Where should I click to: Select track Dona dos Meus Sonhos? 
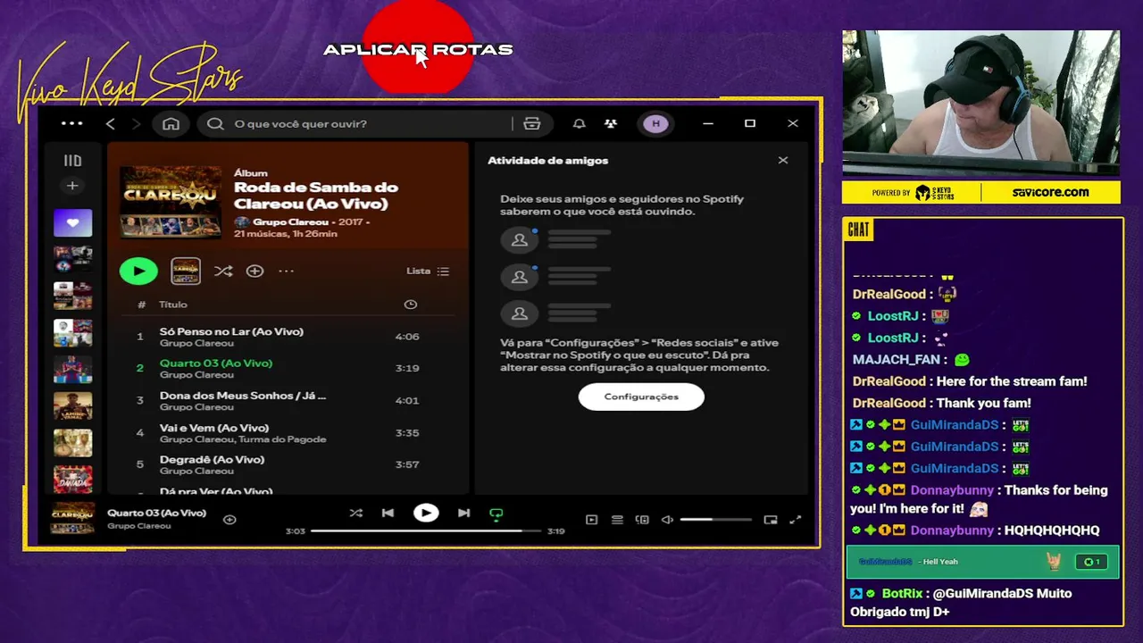pos(243,396)
